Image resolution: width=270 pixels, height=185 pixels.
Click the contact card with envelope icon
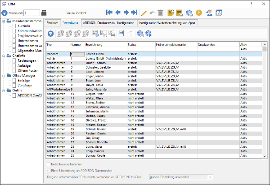tap(104, 34)
